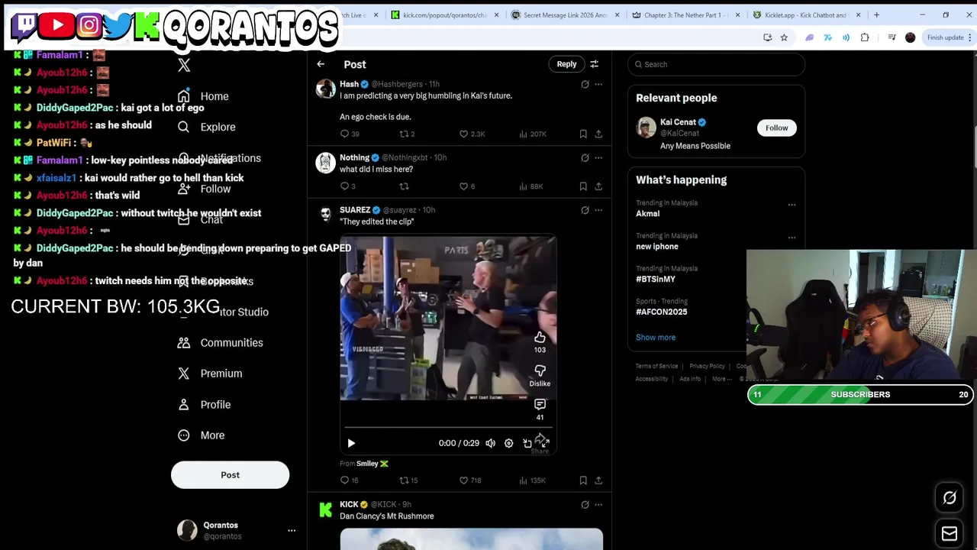Open Communities in the X sidebar
This screenshot has height=550, width=977.
(x=221, y=343)
